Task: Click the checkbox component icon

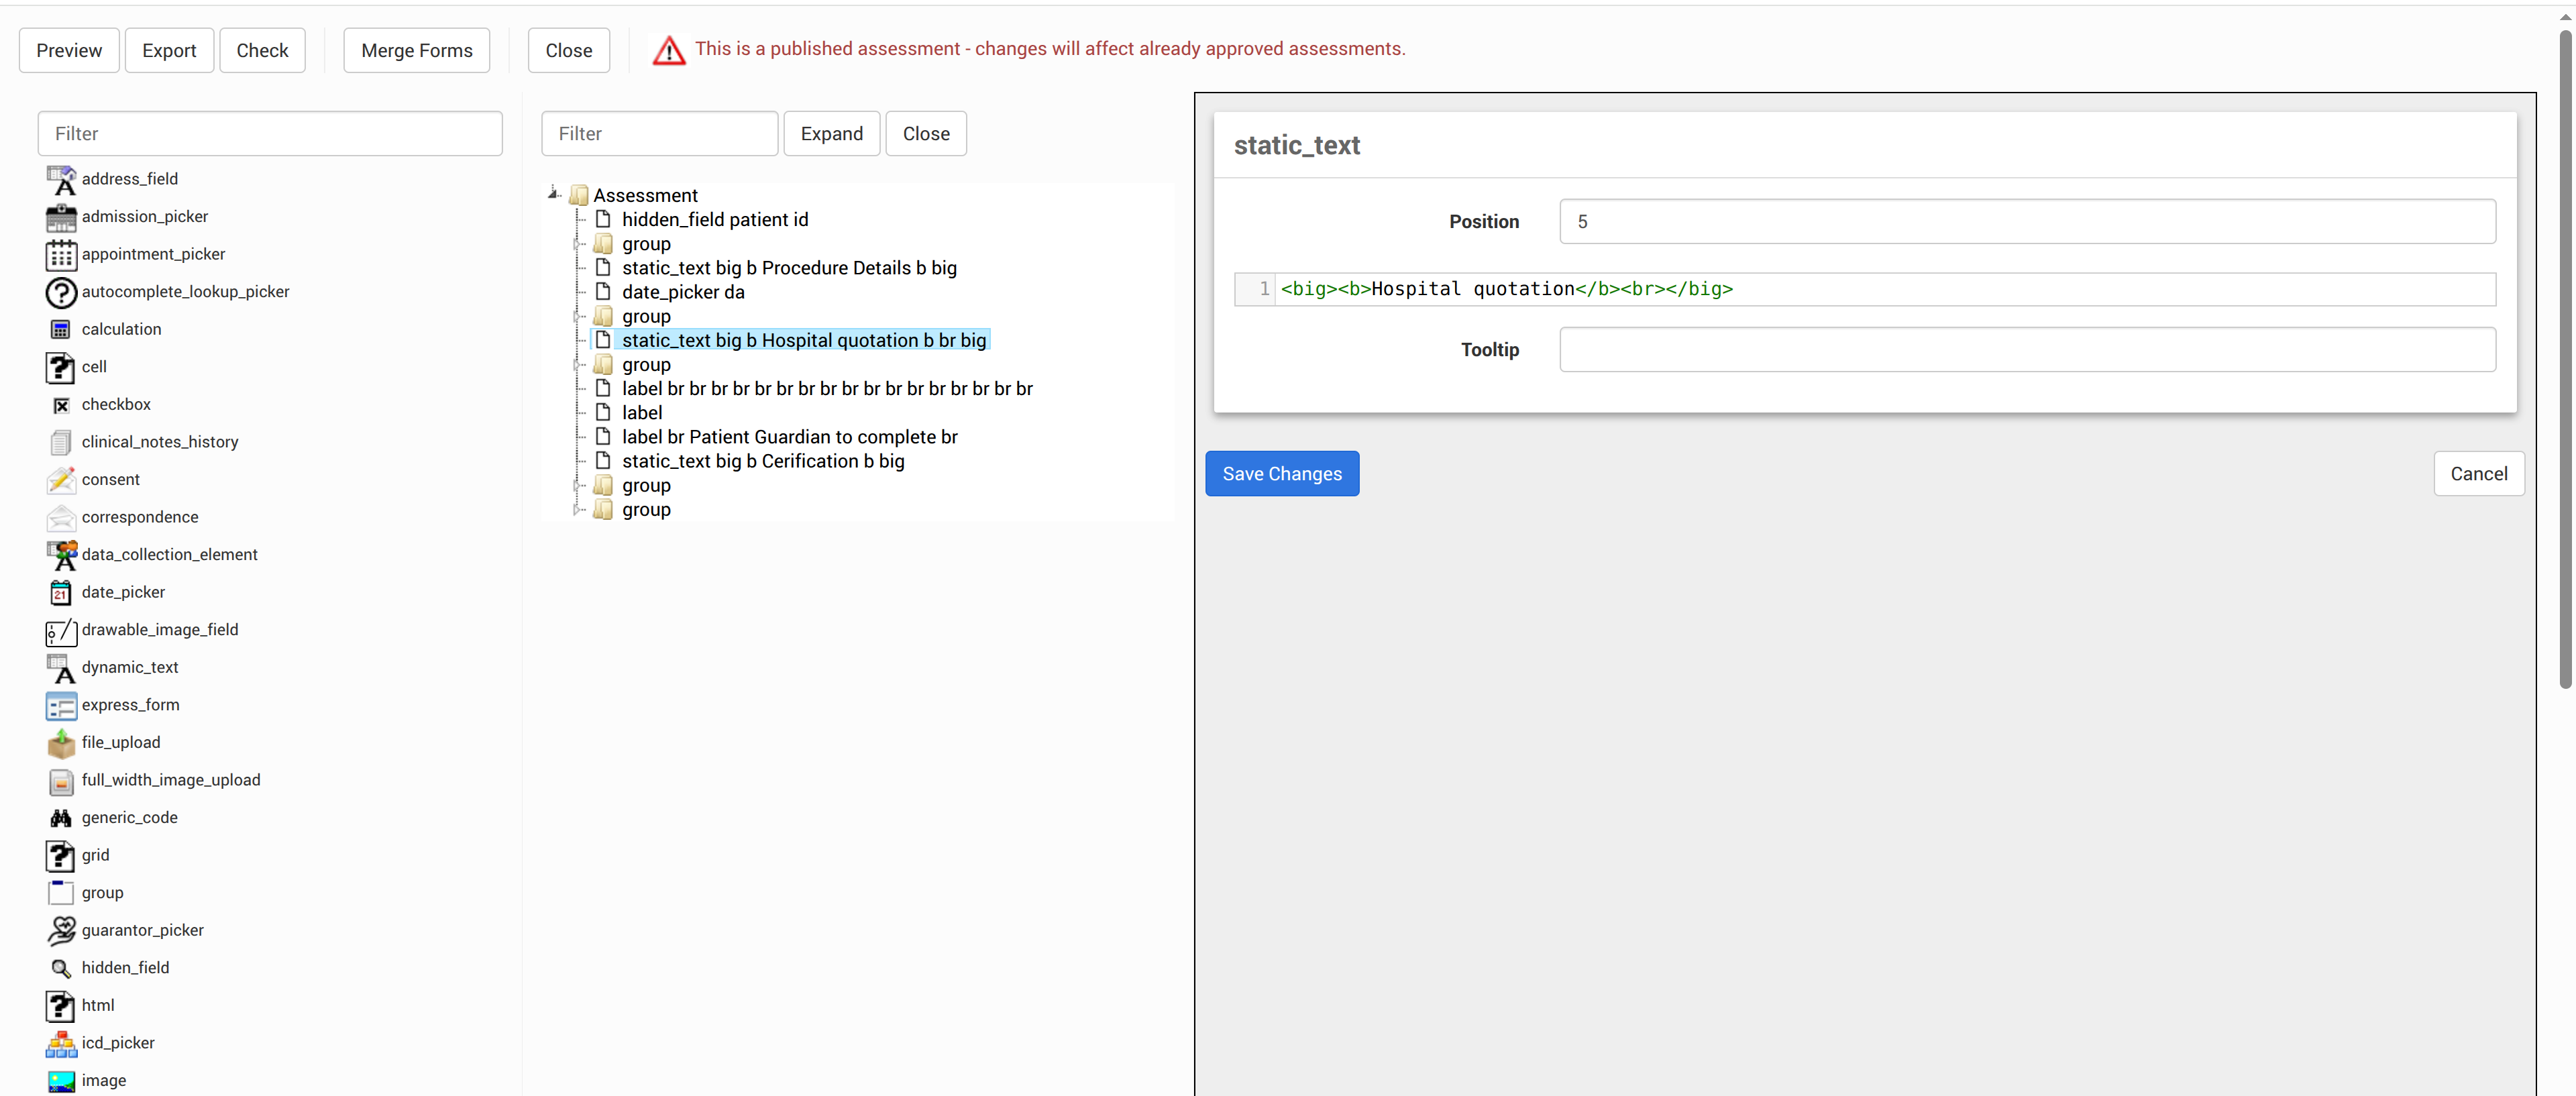Action: coord(61,405)
